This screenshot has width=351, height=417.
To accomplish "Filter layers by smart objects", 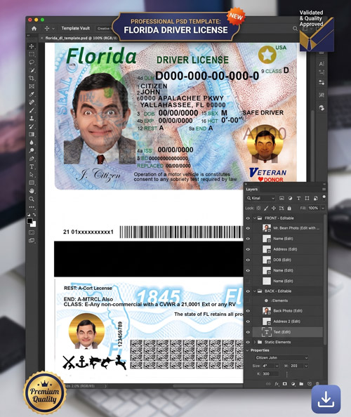I will pos(316,198).
